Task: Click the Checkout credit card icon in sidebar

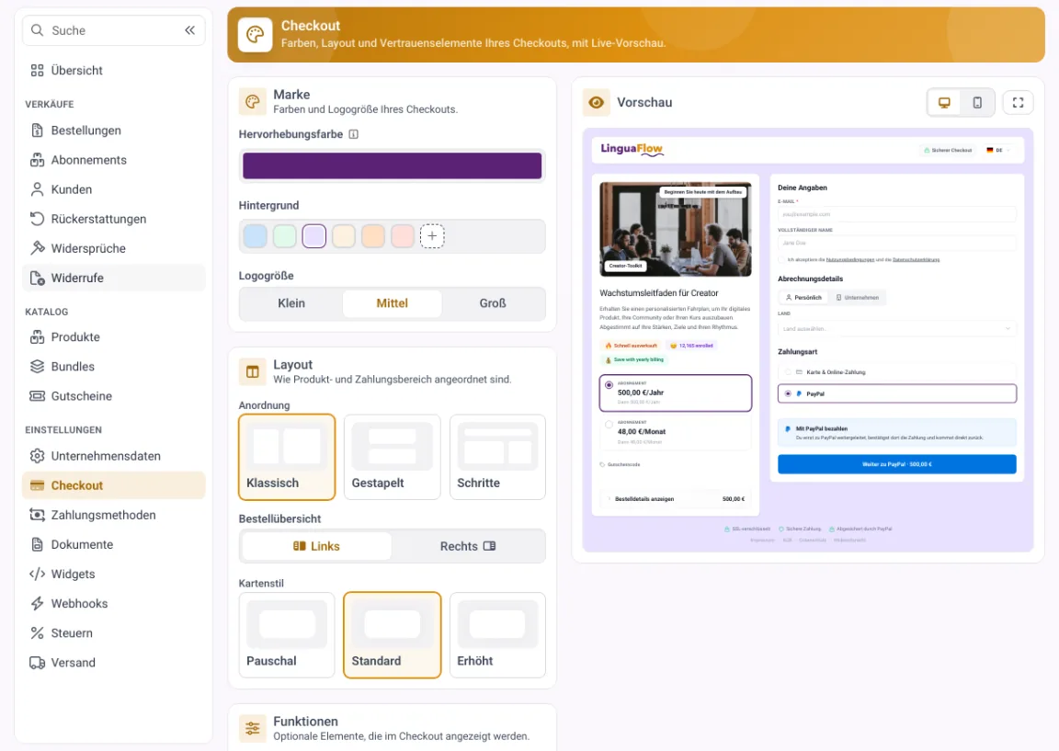Action: pyautogui.click(x=37, y=485)
